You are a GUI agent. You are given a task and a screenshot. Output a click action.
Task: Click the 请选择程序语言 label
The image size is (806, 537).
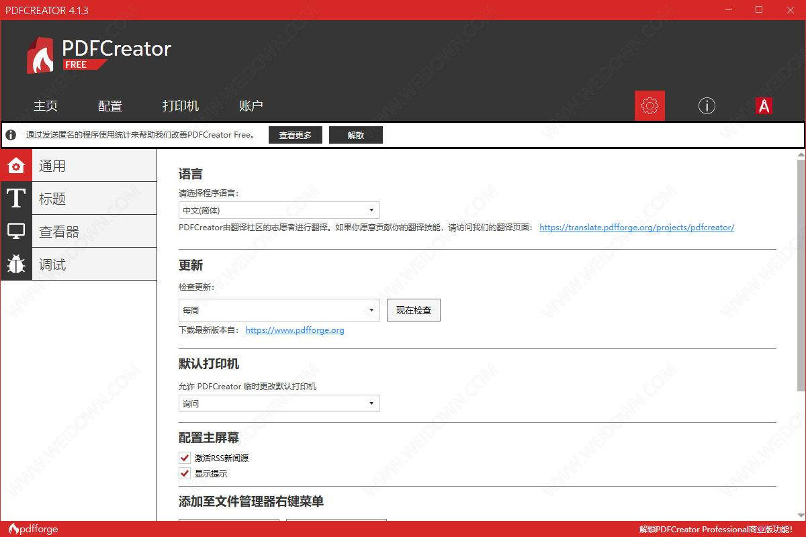tap(209, 193)
